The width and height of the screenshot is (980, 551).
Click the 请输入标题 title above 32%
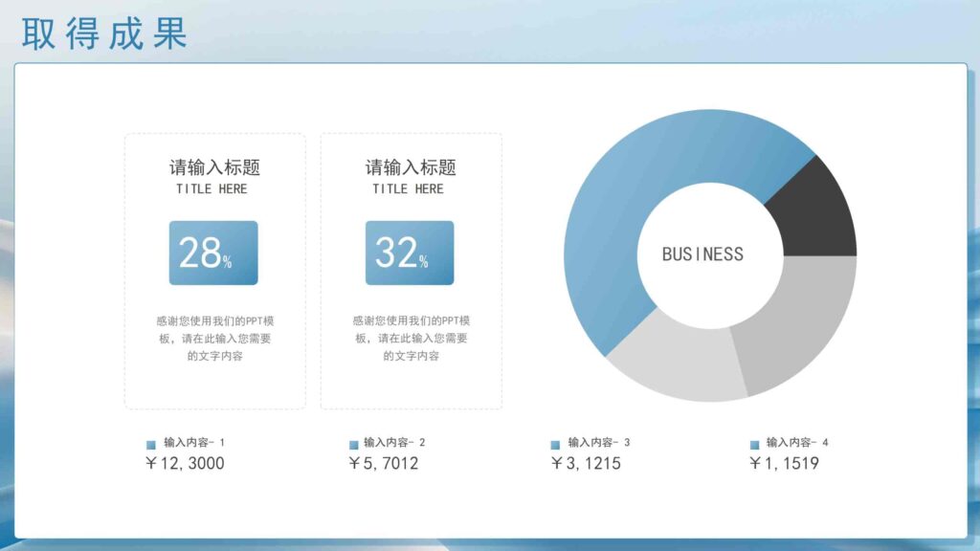[411, 167]
